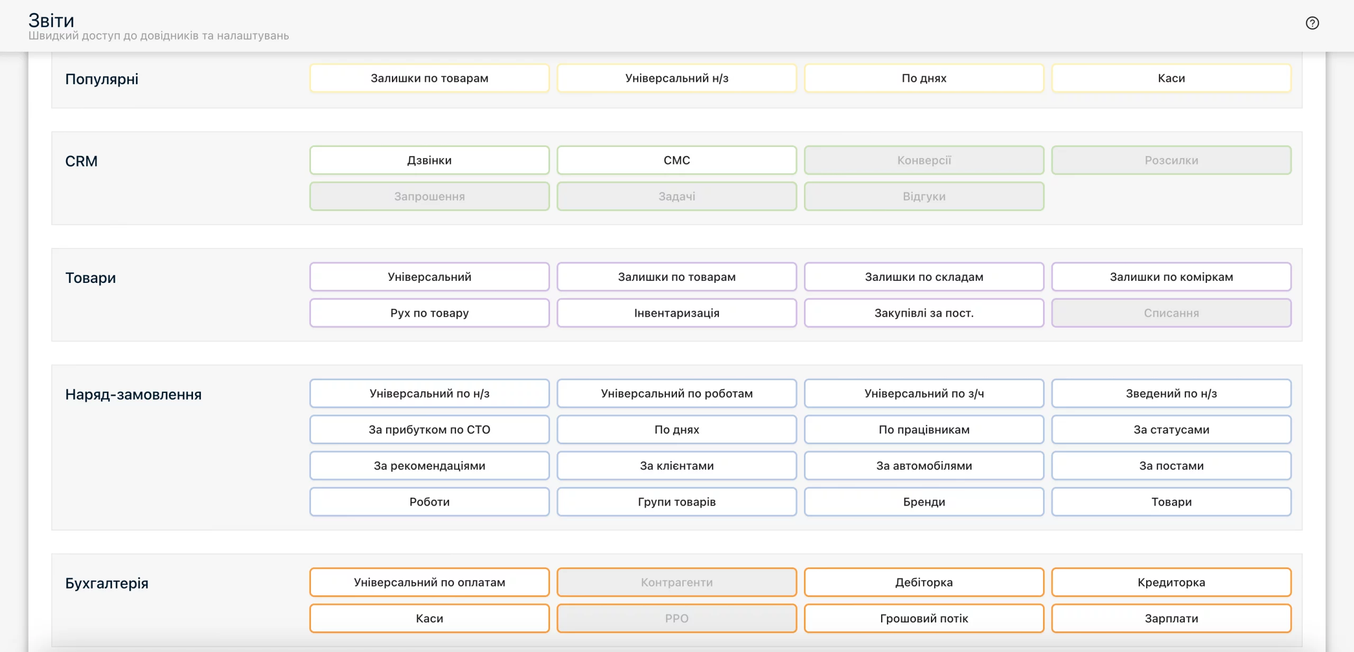Click the Списання report button

[1172, 313]
